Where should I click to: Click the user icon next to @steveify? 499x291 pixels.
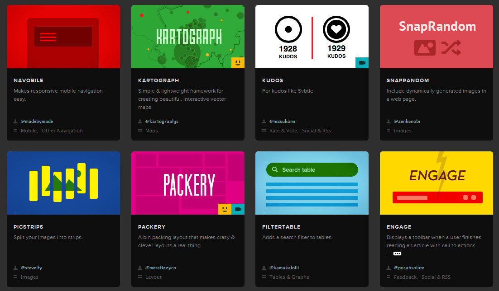tap(15, 268)
